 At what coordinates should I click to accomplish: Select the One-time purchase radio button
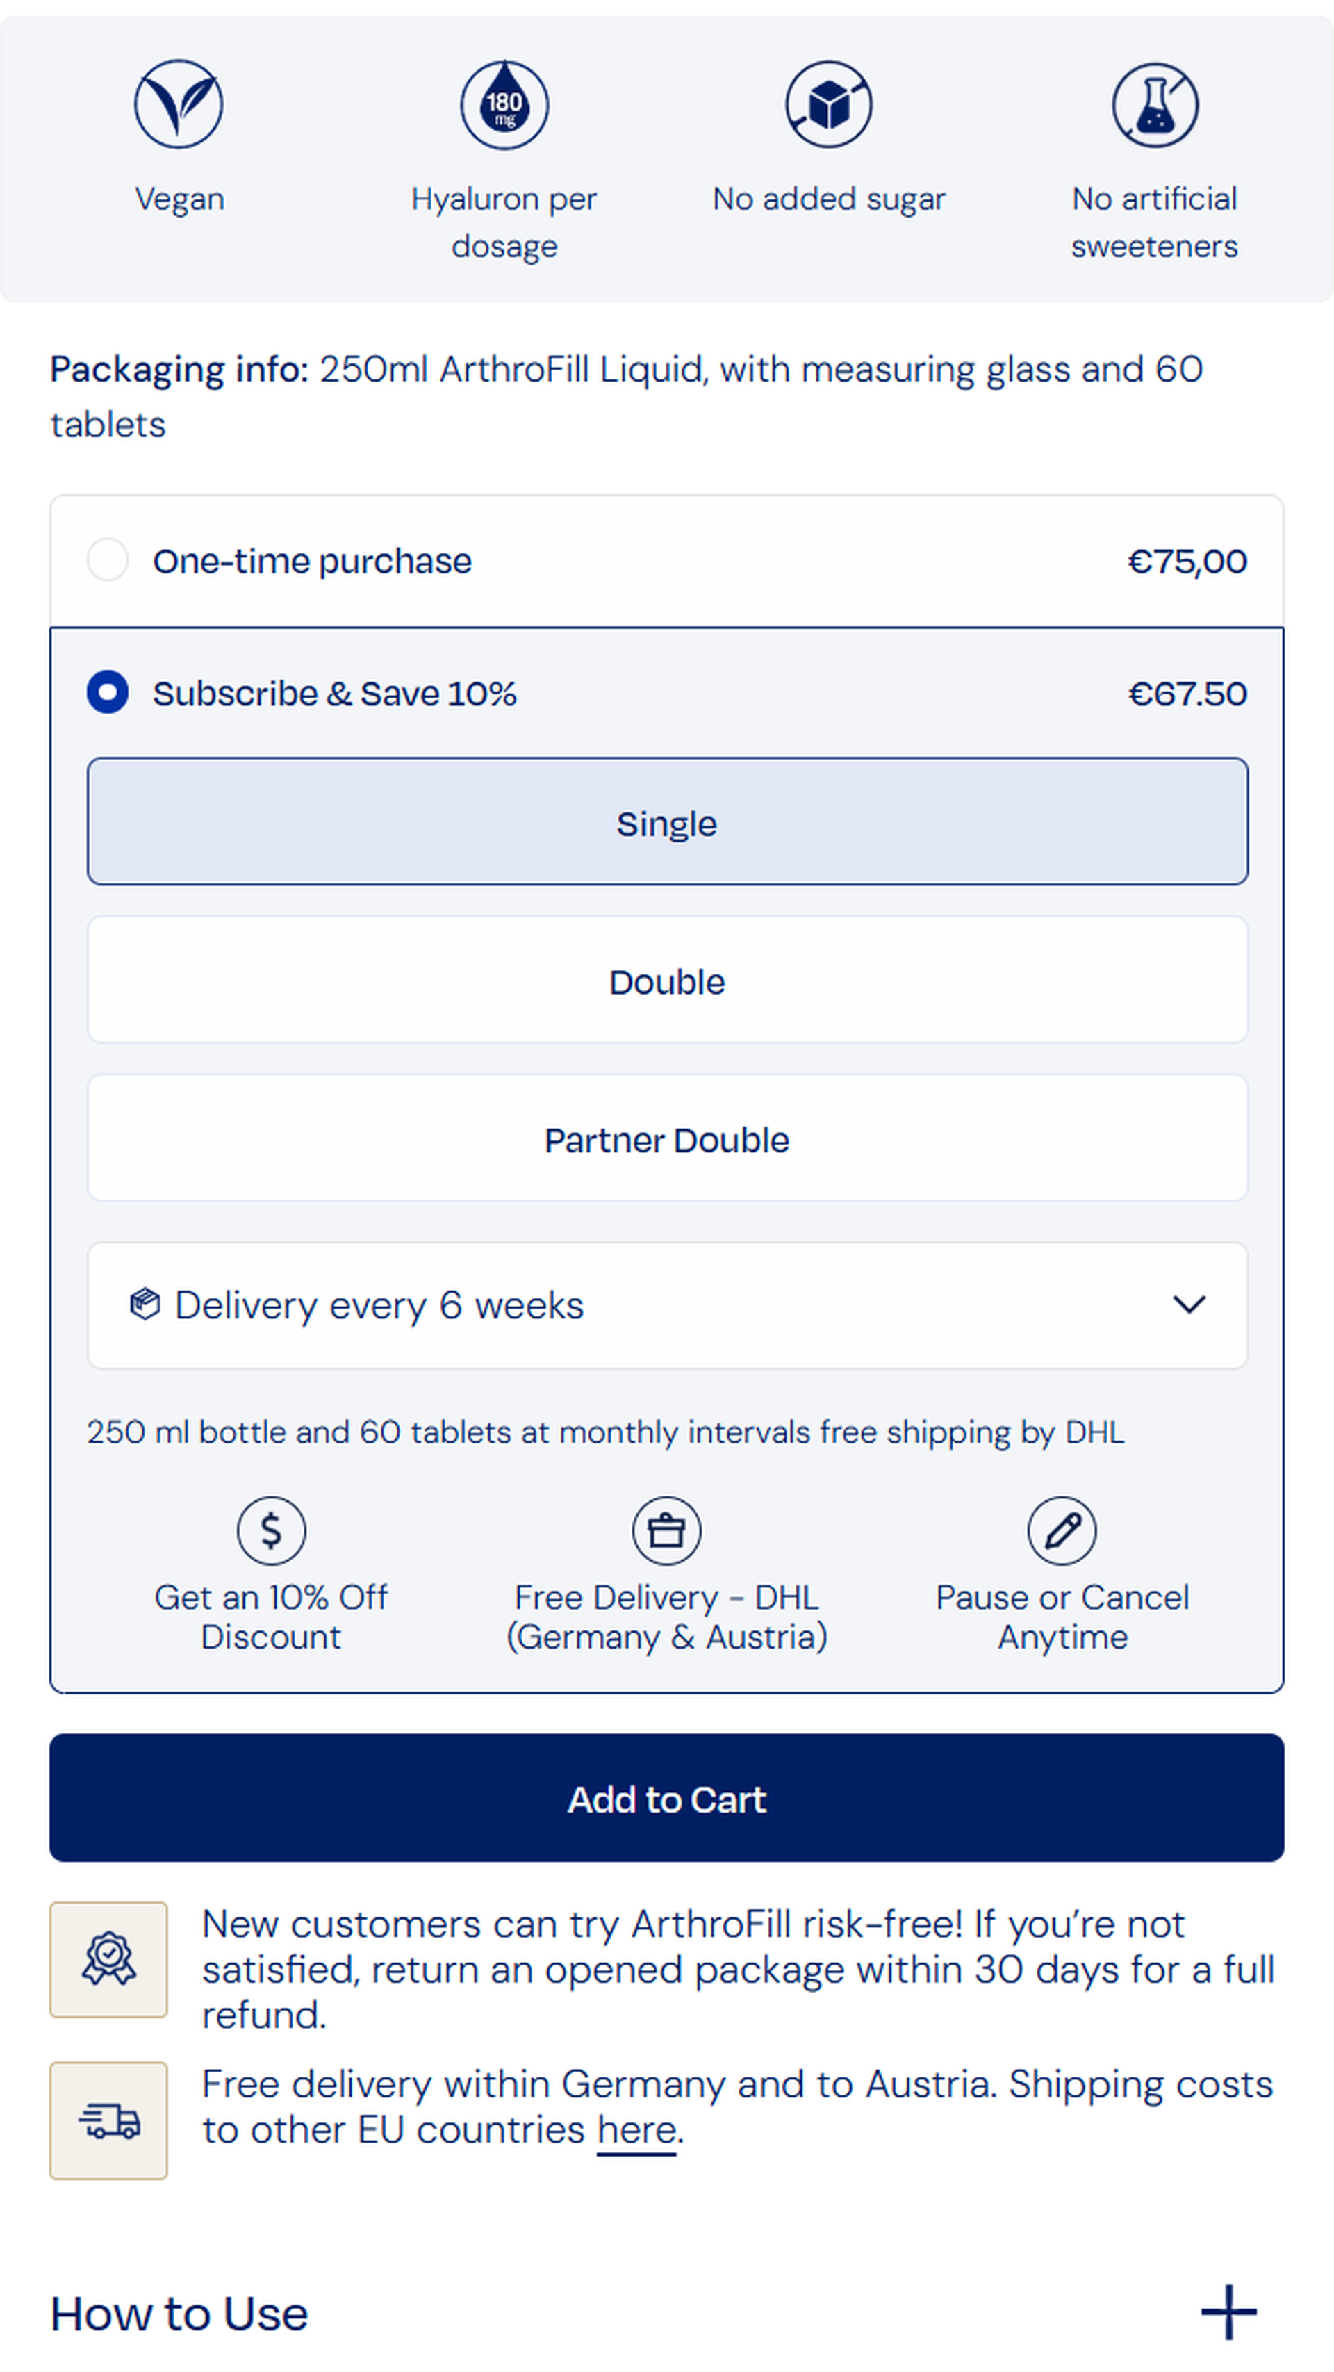(108, 560)
